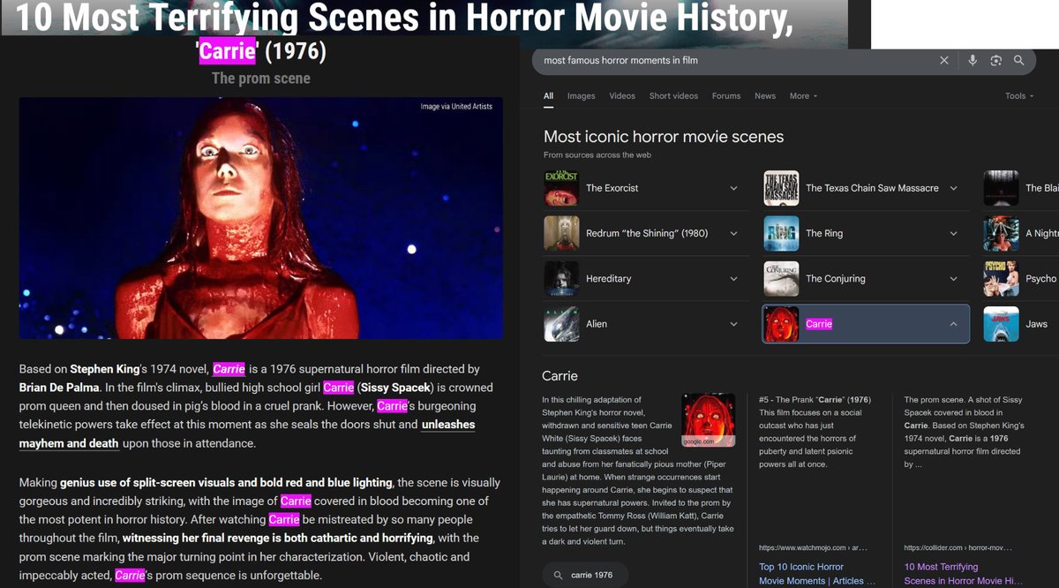The image size is (1059, 588).
Task: Click the carrie 1976 search suggestion chip
Action: point(585,575)
